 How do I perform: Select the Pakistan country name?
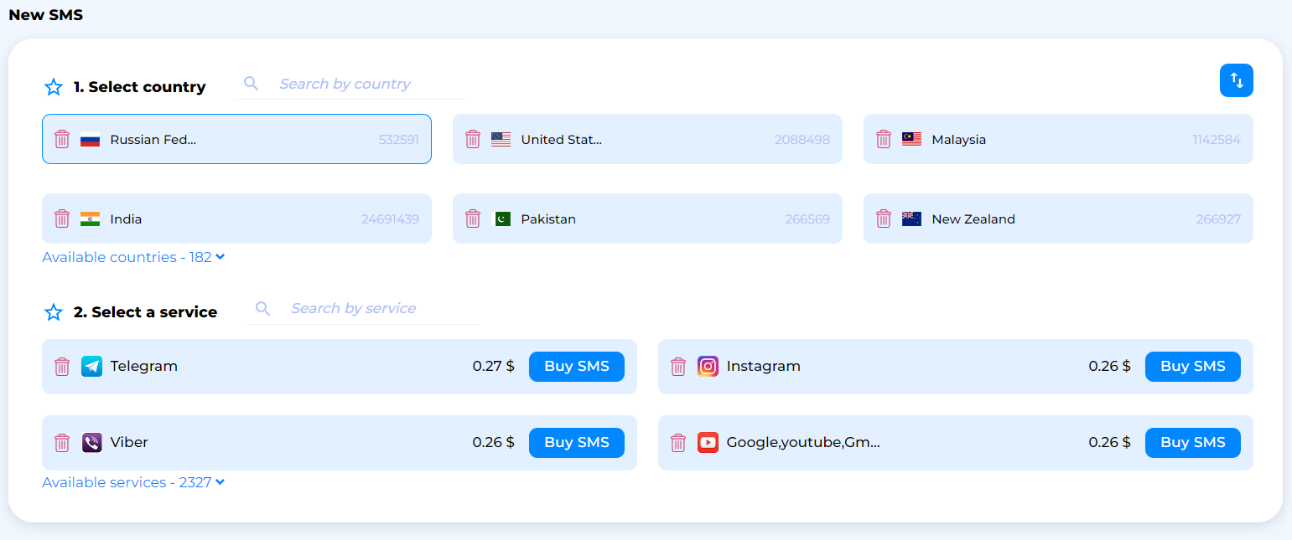coord(548,219)
